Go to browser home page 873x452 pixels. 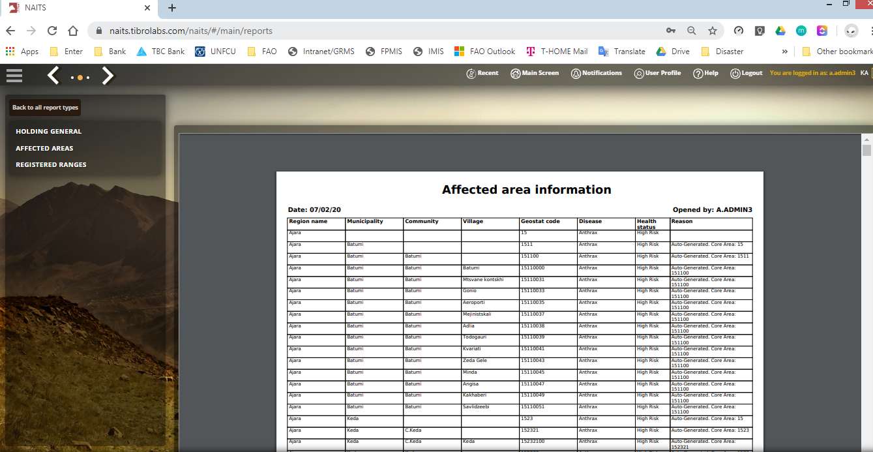pyautogui.click(x=73, y=31)
